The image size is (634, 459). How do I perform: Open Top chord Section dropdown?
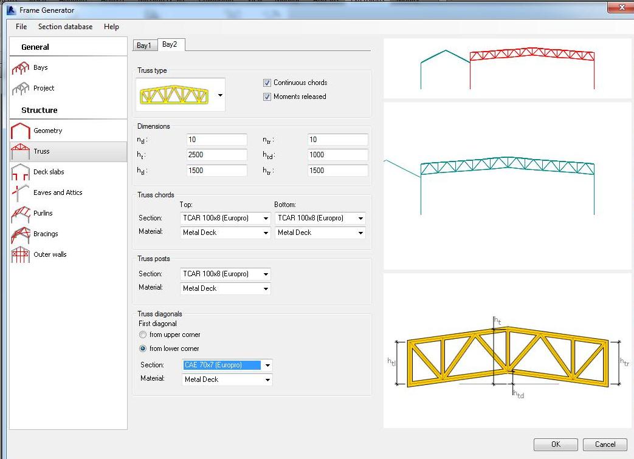tap(266, 218)
